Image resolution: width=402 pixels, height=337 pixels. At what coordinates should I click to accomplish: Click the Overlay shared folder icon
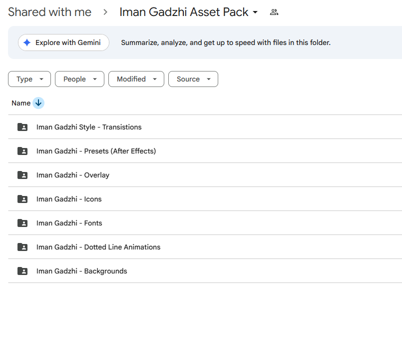[22, 175]
